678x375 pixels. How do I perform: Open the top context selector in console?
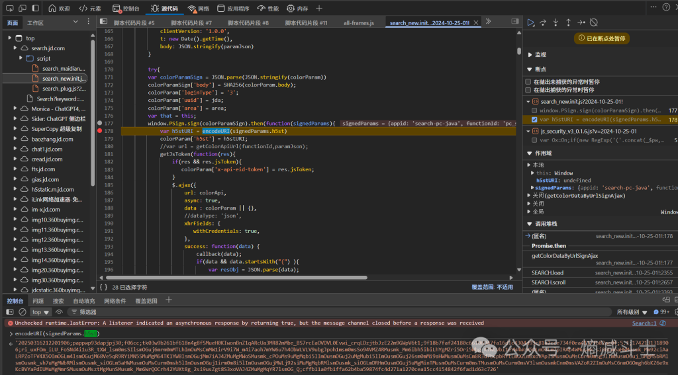[x=40, y=312]
